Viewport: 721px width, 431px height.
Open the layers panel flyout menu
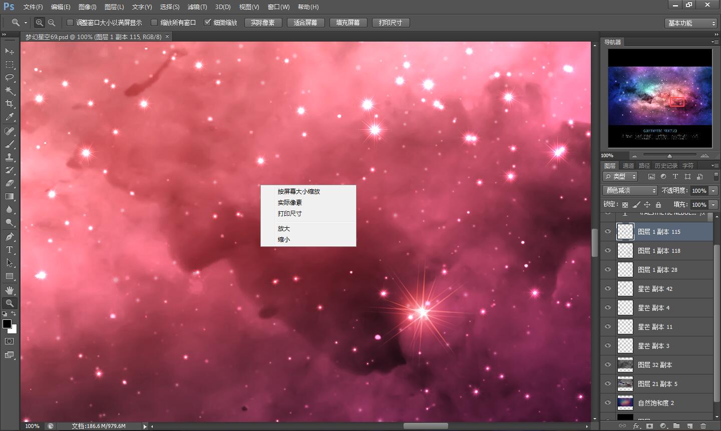[x=714, y=165]
